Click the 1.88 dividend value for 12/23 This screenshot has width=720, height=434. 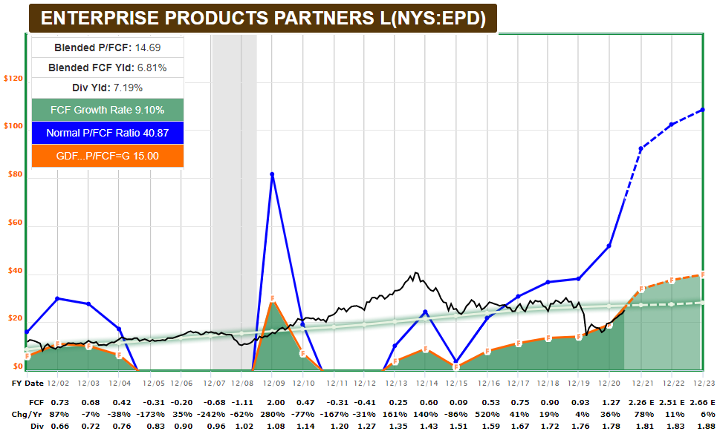coord(706,426)
